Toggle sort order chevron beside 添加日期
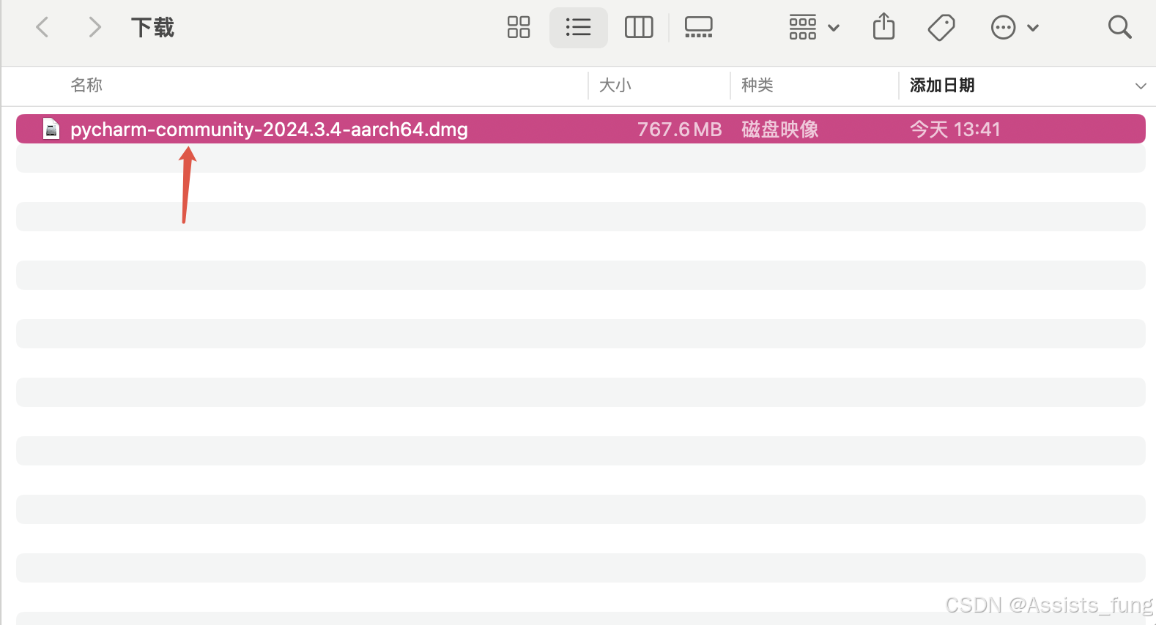The image size is (1156, 625). click(1141, 86)
